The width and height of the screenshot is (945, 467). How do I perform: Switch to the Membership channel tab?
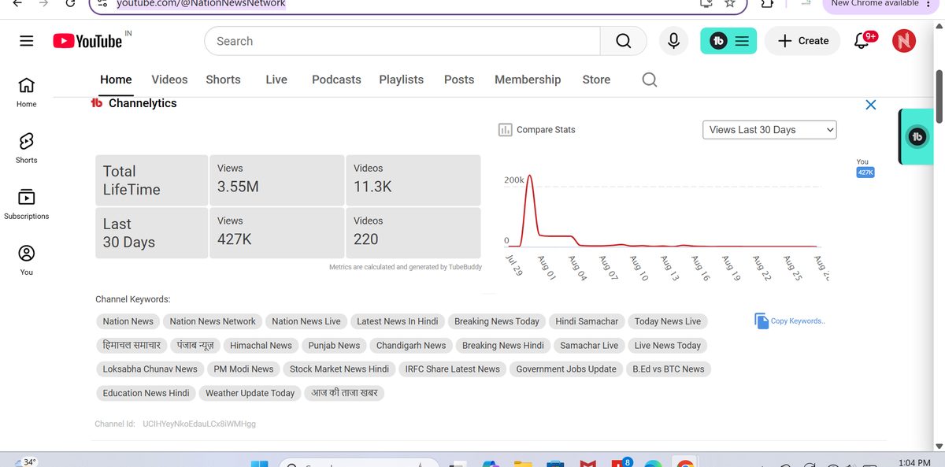[528, 80]
